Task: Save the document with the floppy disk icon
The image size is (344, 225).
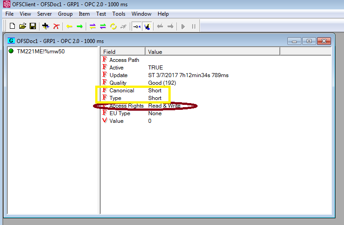Action: [x=33, y=26]
